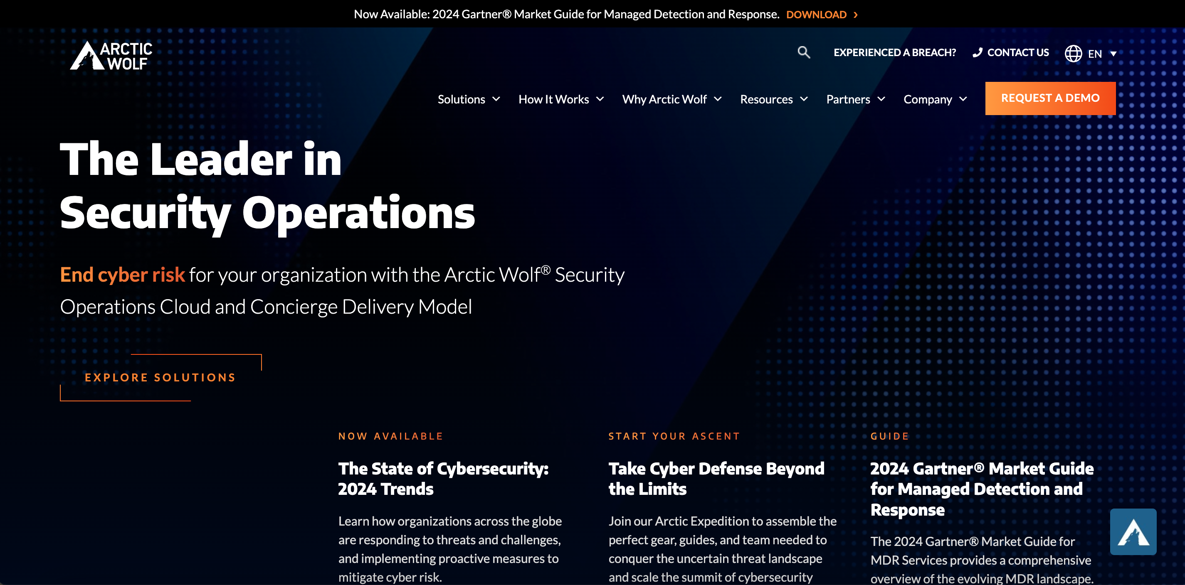This screenshot has width=1185, height=585.
Task: Open the Partners menu
Action: click(848, 99)
